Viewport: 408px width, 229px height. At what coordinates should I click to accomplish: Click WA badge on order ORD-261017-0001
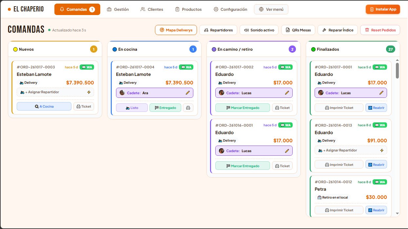click(380, 67)
